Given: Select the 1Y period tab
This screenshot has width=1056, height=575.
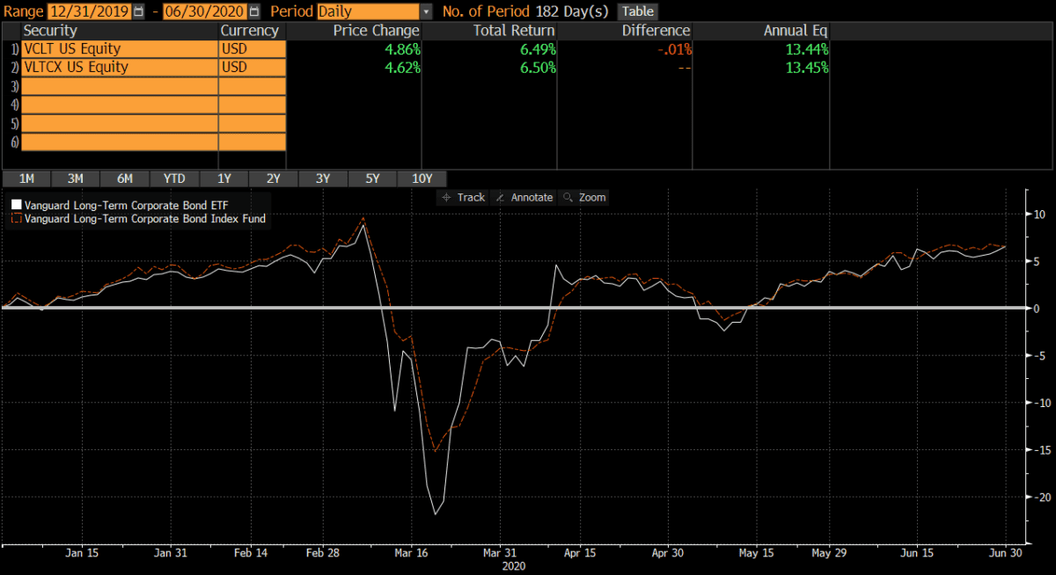Looking at the screenshot, I should pyautogui.click(x=224, y=178).
